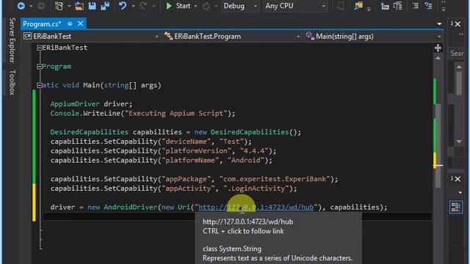Close the Program.cs tab
This screenshot has width=470, height=264.
click(80, 23)
